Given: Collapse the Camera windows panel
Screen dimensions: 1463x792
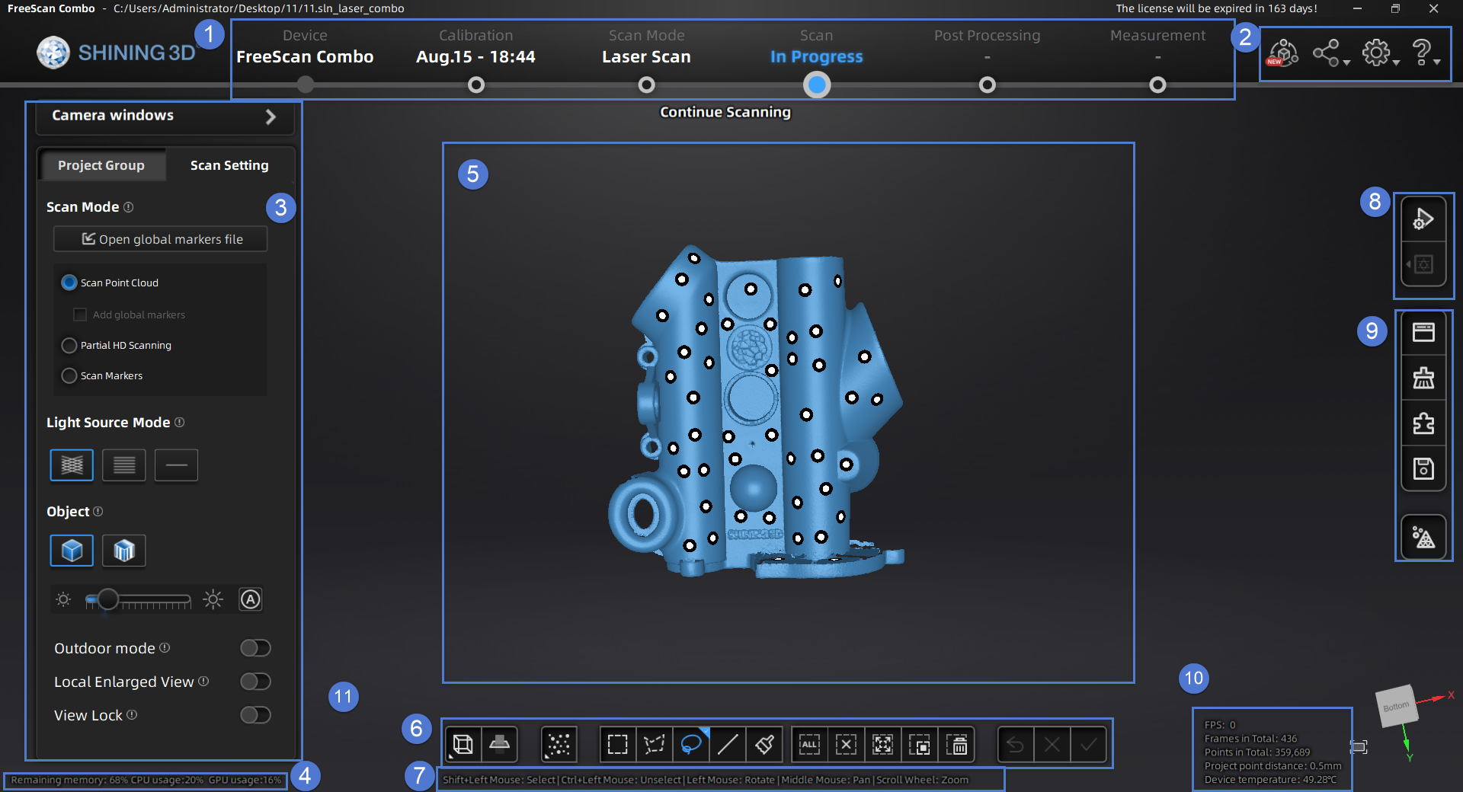Looking at the screenshot, I should 270,117.
